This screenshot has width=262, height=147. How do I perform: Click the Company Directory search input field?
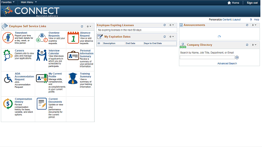pyautogui.click(x=207, y=58)
